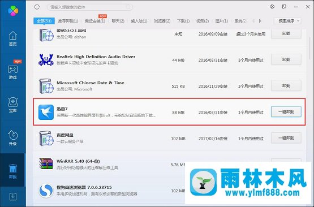Click the 搜狗高速浏览器 S icon
Viewport: 314px width, 207px height.
46,191
